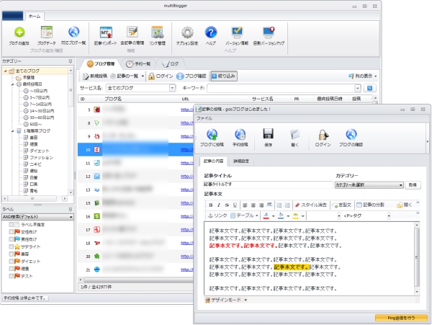Open バージョン情報 in the ribbon
Screen dimensions: 432x325
237,35
